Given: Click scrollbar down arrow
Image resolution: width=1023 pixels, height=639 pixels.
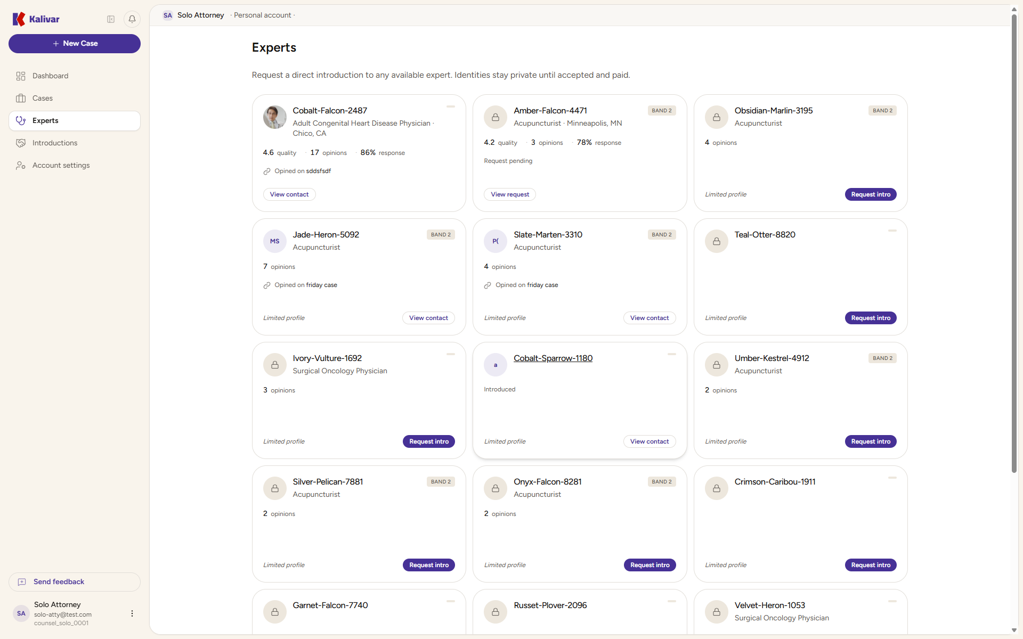Looking at the screenshot, I should [1014, 630].
